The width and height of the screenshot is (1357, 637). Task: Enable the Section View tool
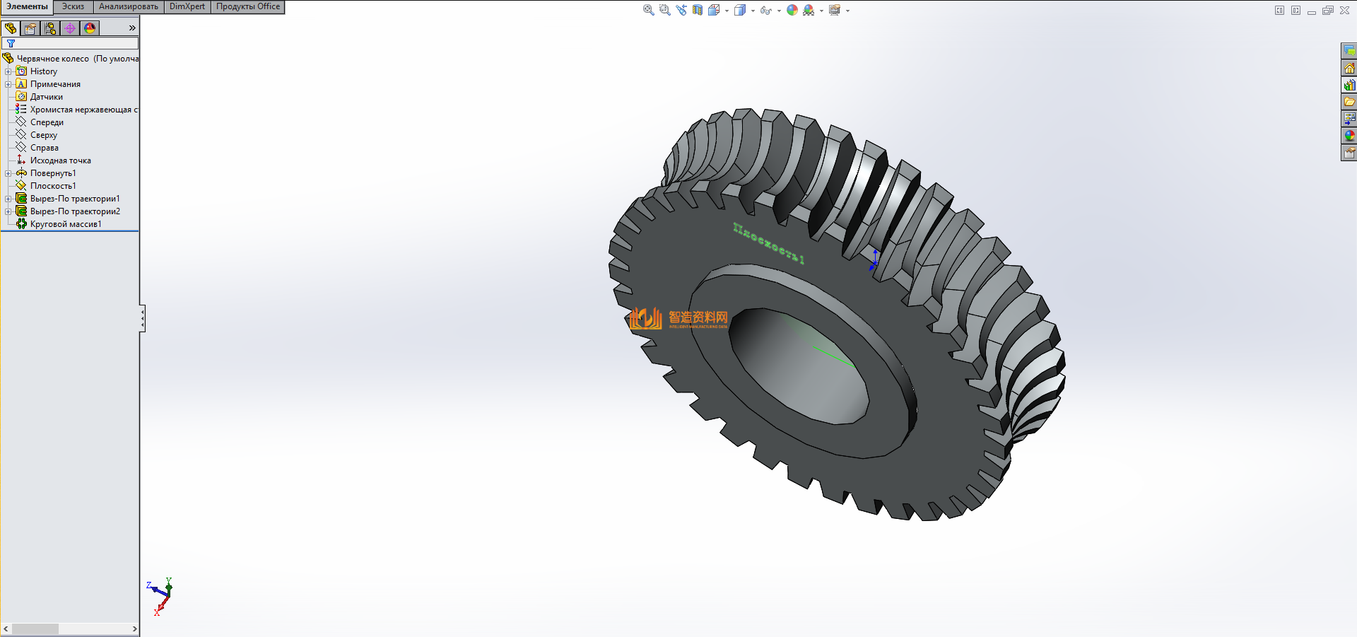point(697,10)
